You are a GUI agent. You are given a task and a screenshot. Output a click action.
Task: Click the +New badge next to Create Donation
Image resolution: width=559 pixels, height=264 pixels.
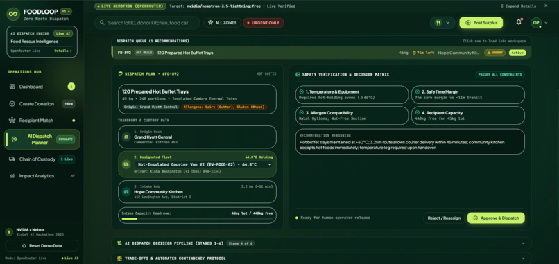coord(69,104)
